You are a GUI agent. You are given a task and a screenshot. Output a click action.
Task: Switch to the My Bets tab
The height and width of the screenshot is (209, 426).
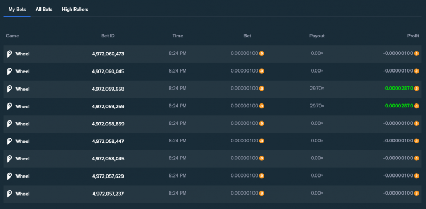click(x=17, y=9)
